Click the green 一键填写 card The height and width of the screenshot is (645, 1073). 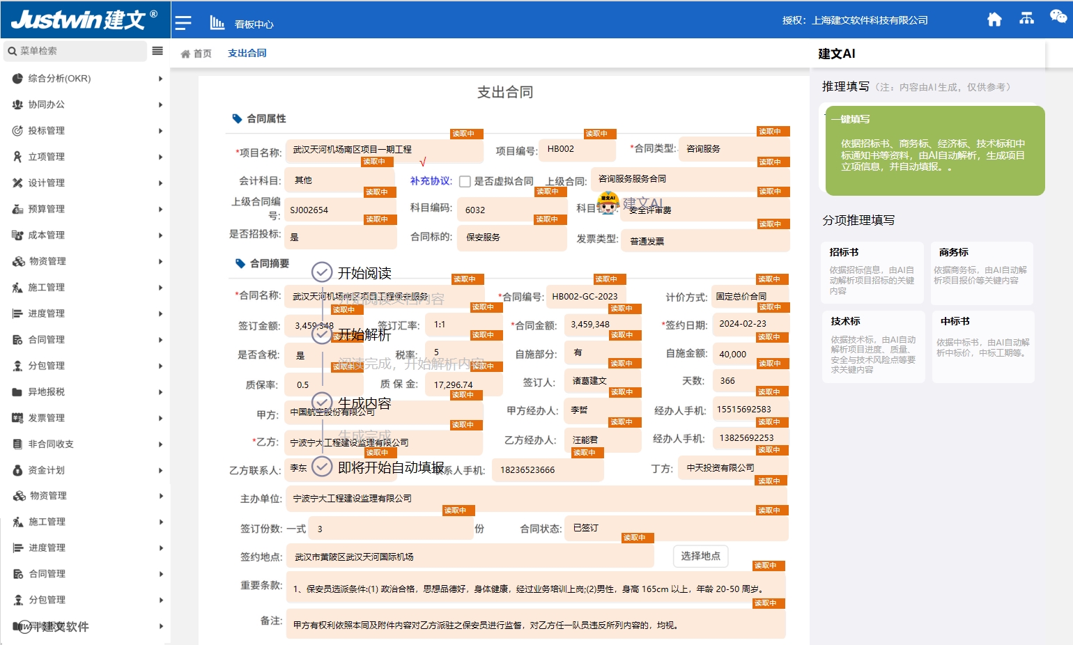click(934, 150)
